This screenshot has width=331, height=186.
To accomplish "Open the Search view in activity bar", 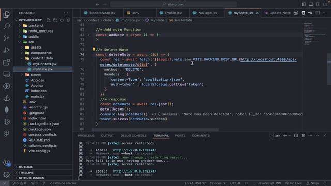I will pyautogui.click(x=7, y=26).
